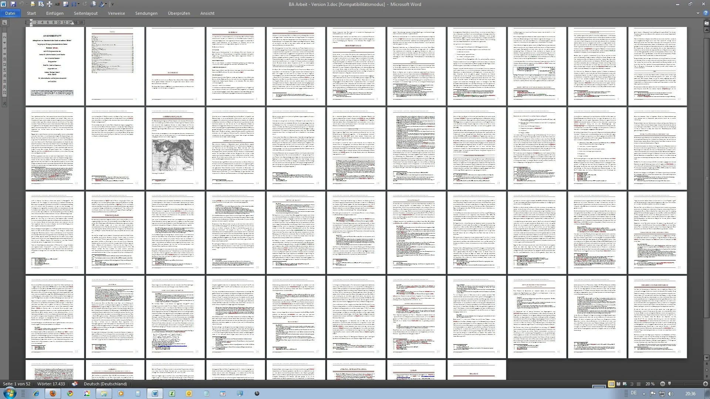Viewport: 710px width, 399px height.
Task: Click the spelling check AB icon
Action: (x=57, y=4)
